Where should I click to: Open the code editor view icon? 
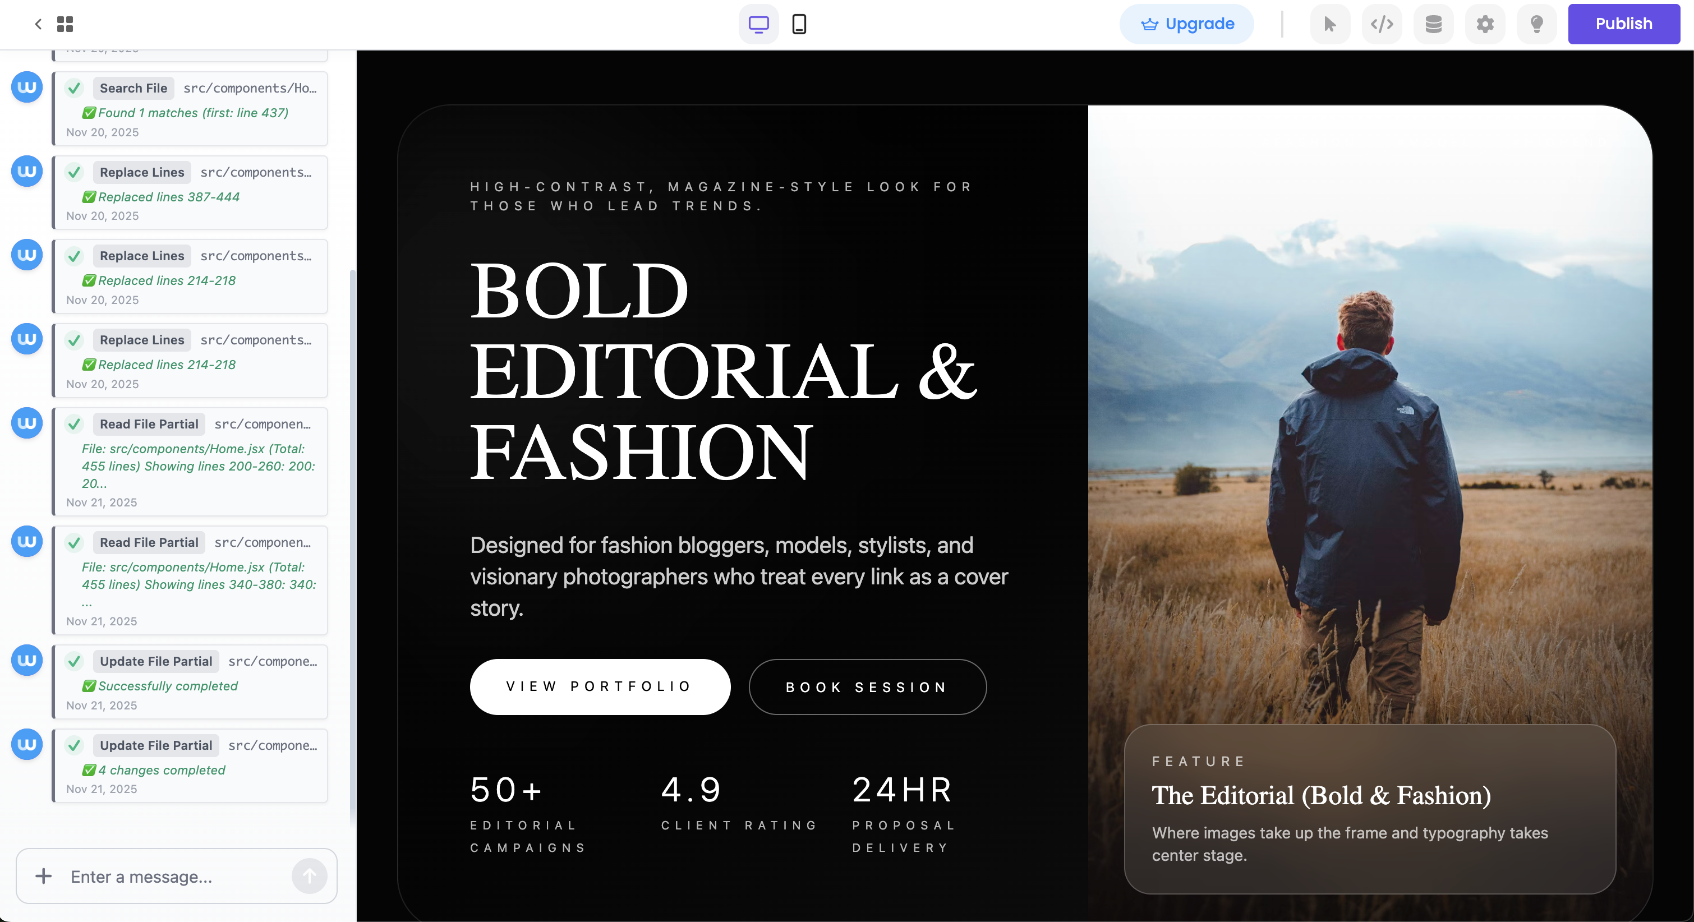1382,24
